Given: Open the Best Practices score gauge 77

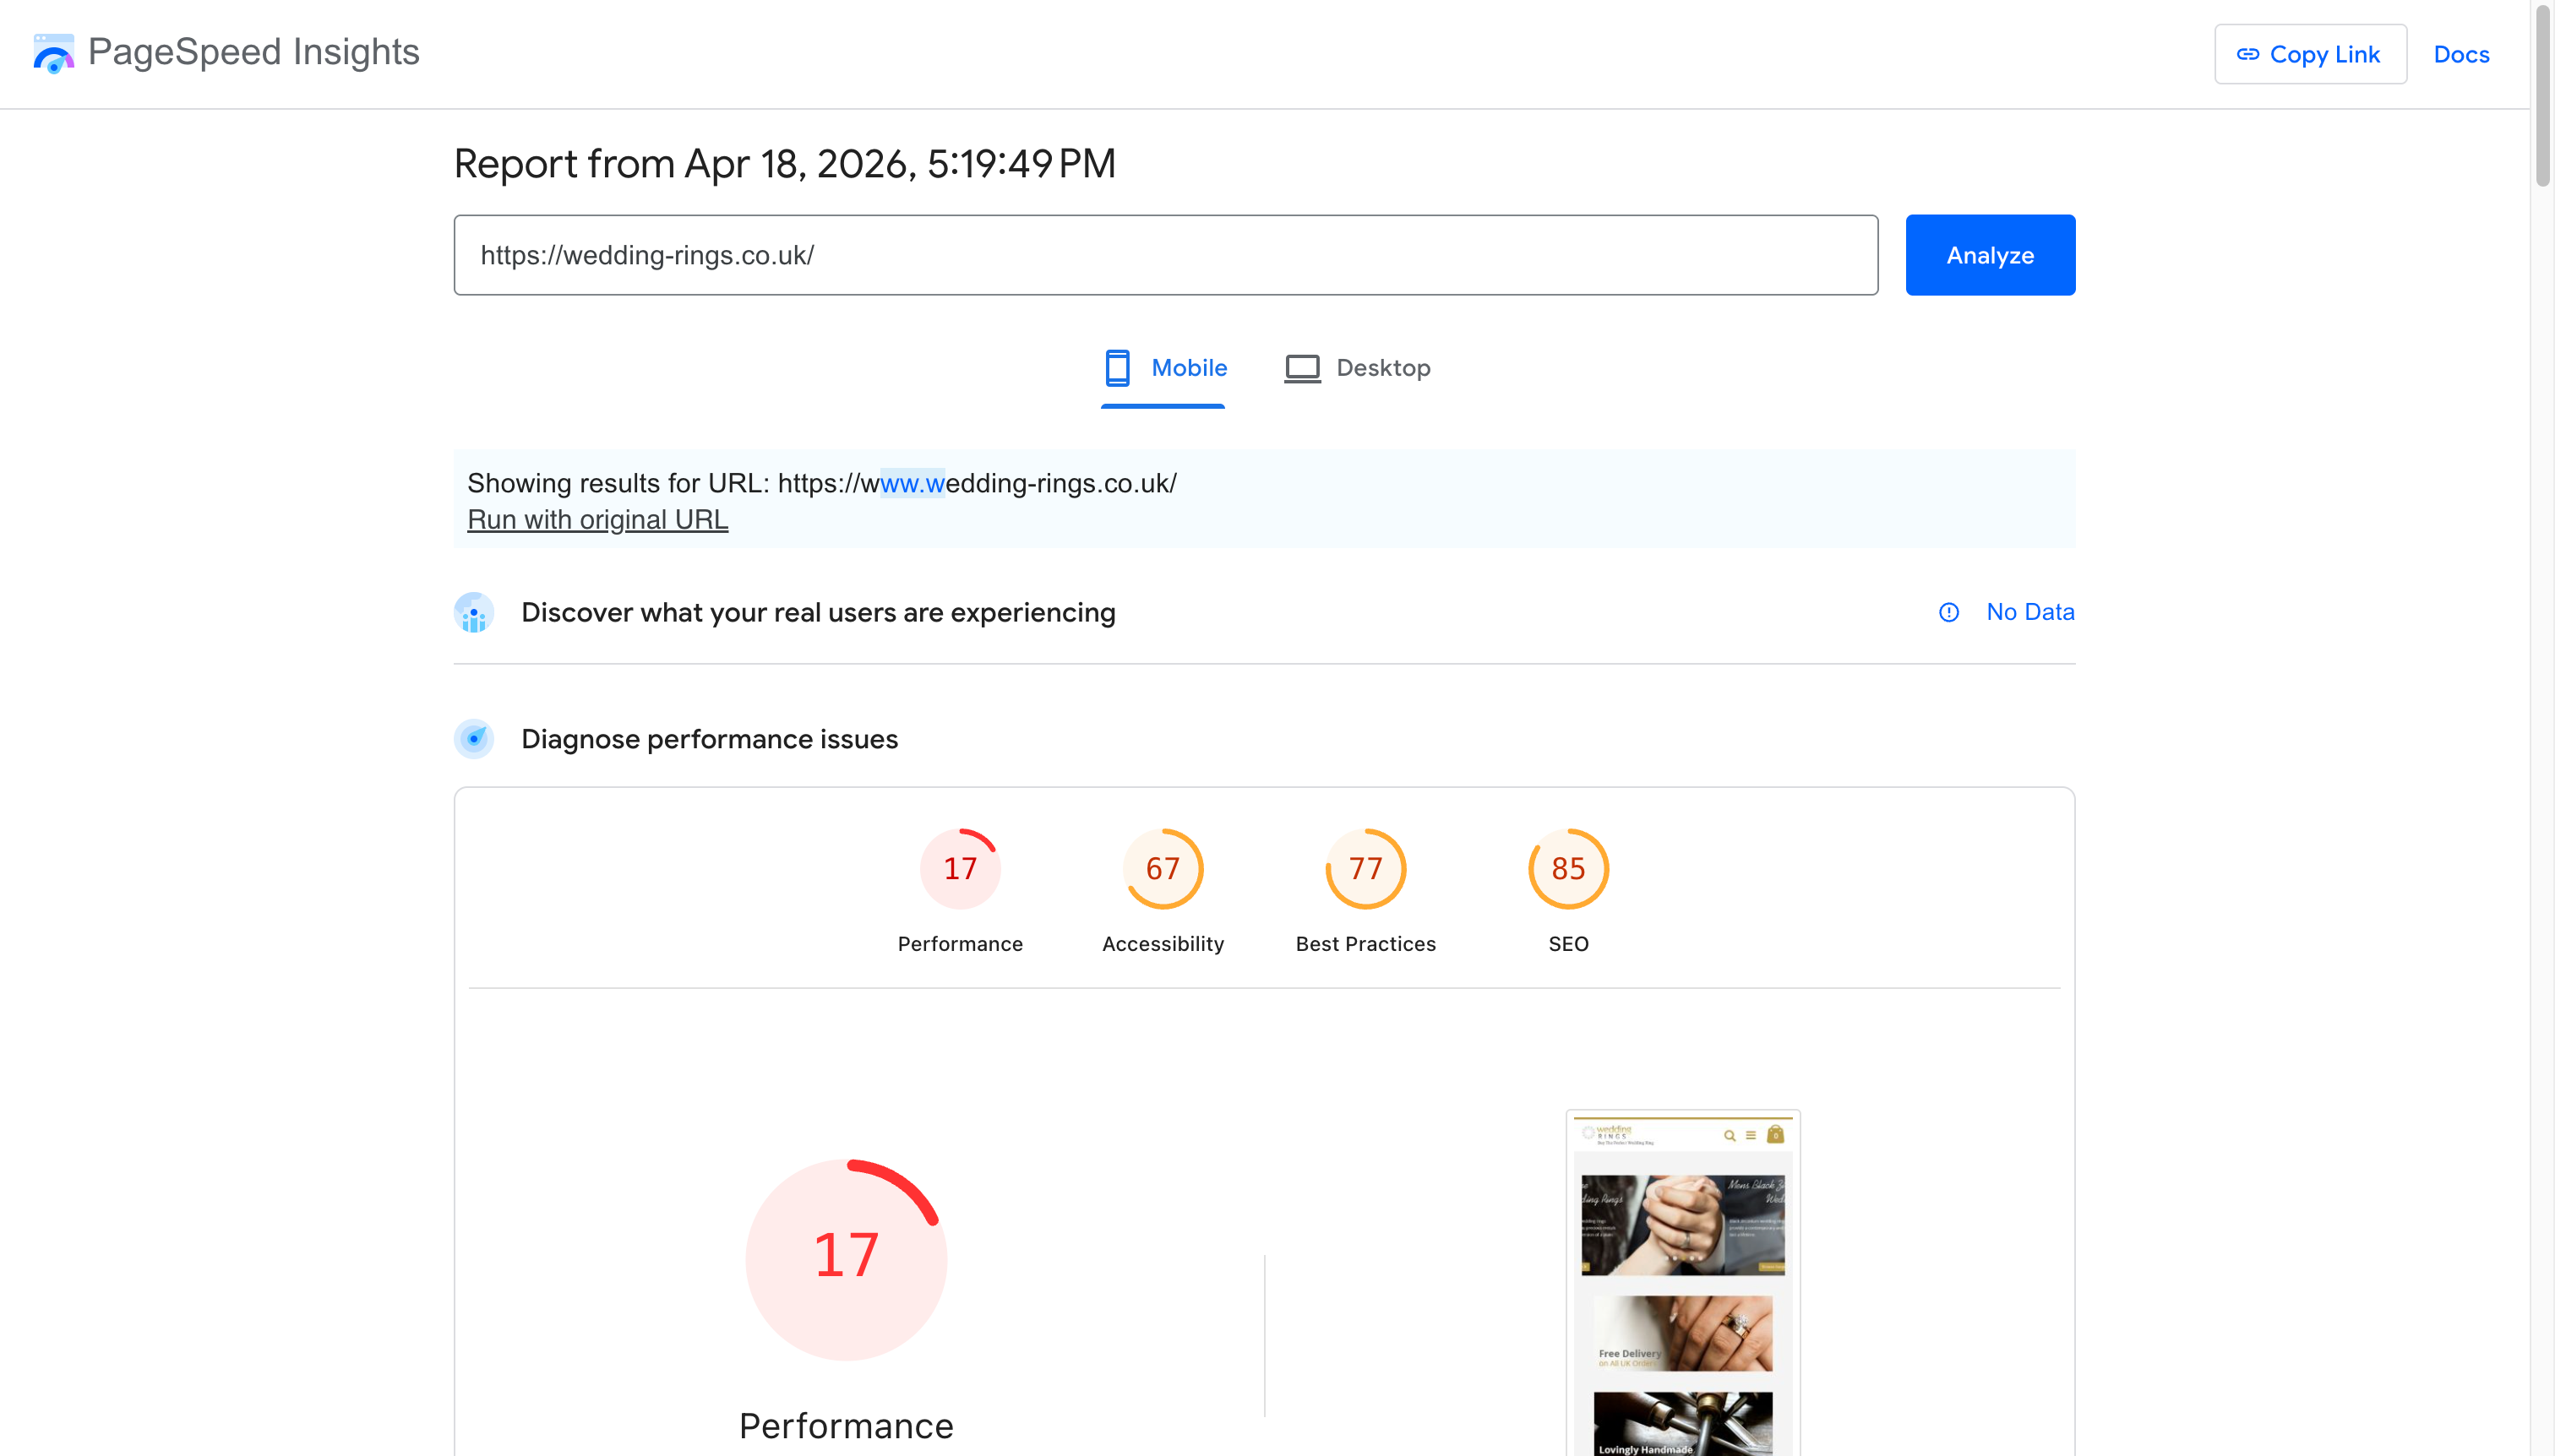Looking at the screenshot, I should pyautogui.click(x=1365, y=868).
